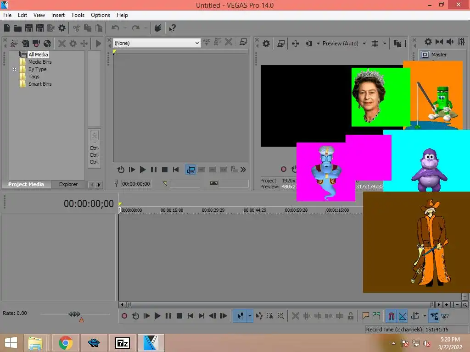Toggle Add to Timeline overwrite mode in trimmer
This screenshot has width=470, height=352.
pyautogui.click(x=190, y=170)
